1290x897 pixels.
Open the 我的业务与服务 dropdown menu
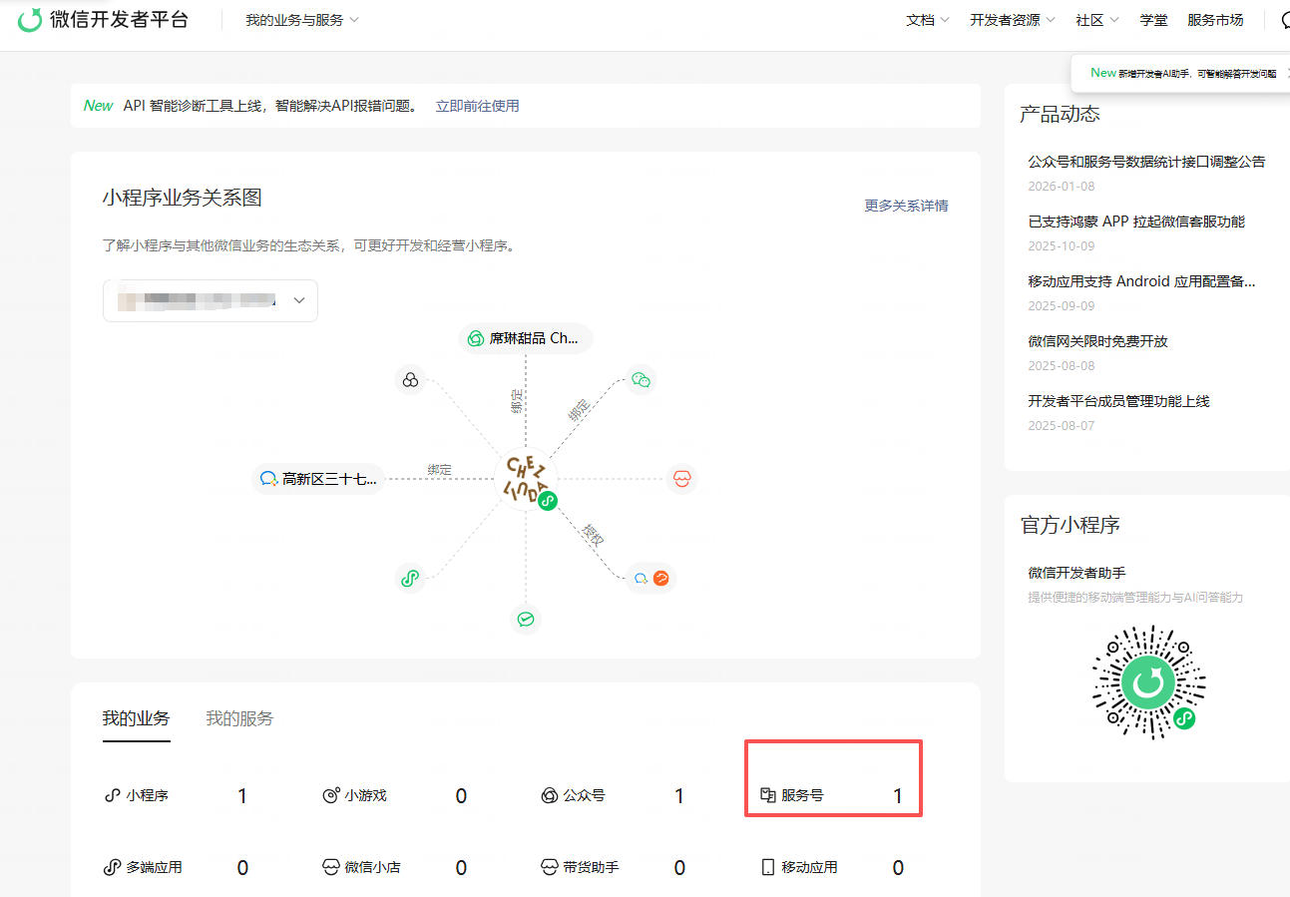coord(302,20)
